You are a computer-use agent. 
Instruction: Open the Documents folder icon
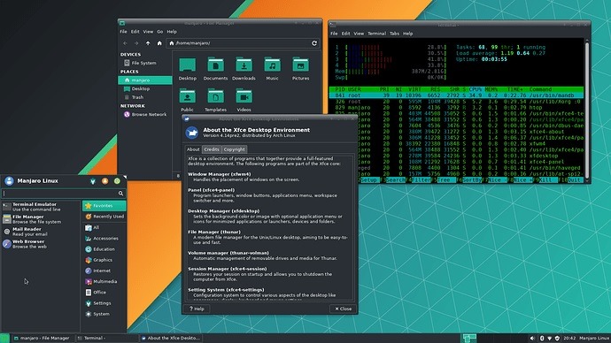coord(215,65)
